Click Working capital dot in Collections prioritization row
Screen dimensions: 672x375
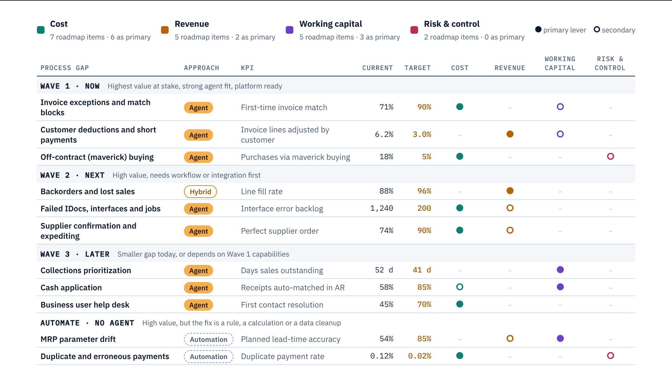tap(560, 270)
